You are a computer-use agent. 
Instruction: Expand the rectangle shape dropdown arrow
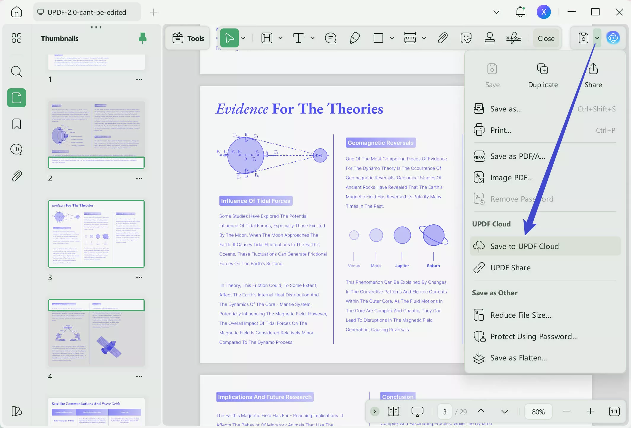pyautogui.click(x=392, y=38)
